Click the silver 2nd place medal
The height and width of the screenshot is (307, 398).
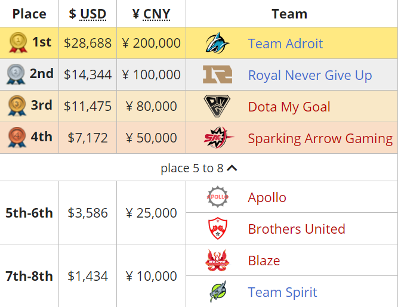pos(16,74)
